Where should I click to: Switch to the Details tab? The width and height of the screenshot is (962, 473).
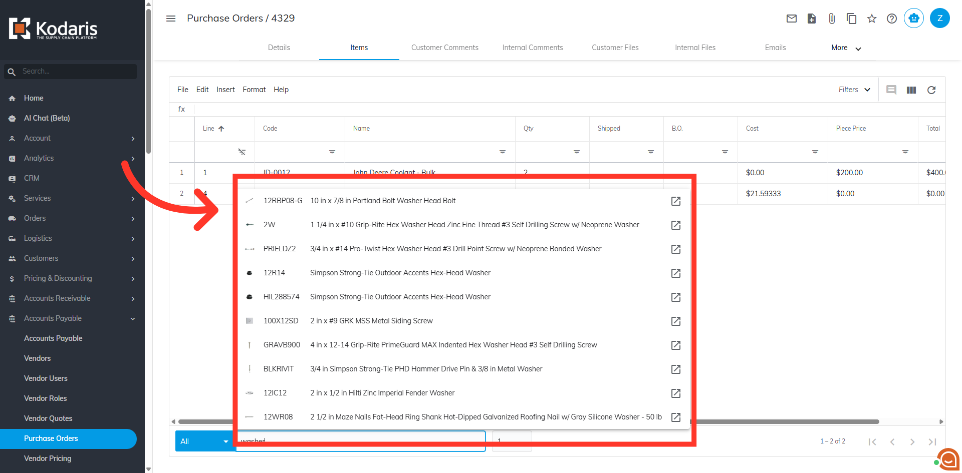279,48
